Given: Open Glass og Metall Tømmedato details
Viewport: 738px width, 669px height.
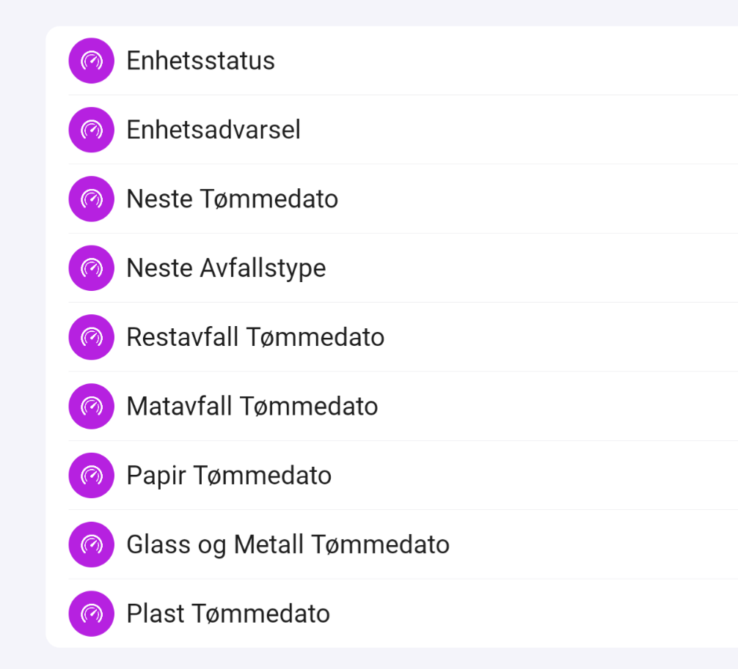Looking at the screenshot, I should click(x=288, y=544).
